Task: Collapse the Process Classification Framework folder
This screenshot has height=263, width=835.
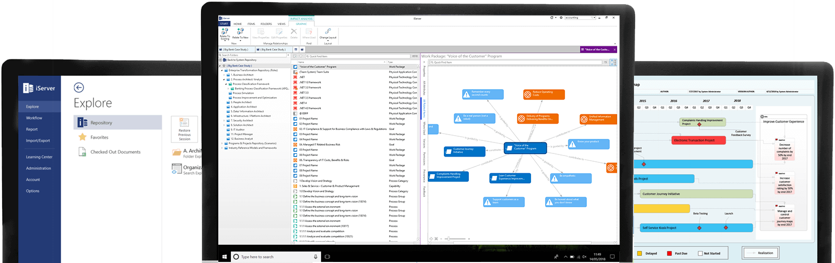Action: tap(226, 84)
